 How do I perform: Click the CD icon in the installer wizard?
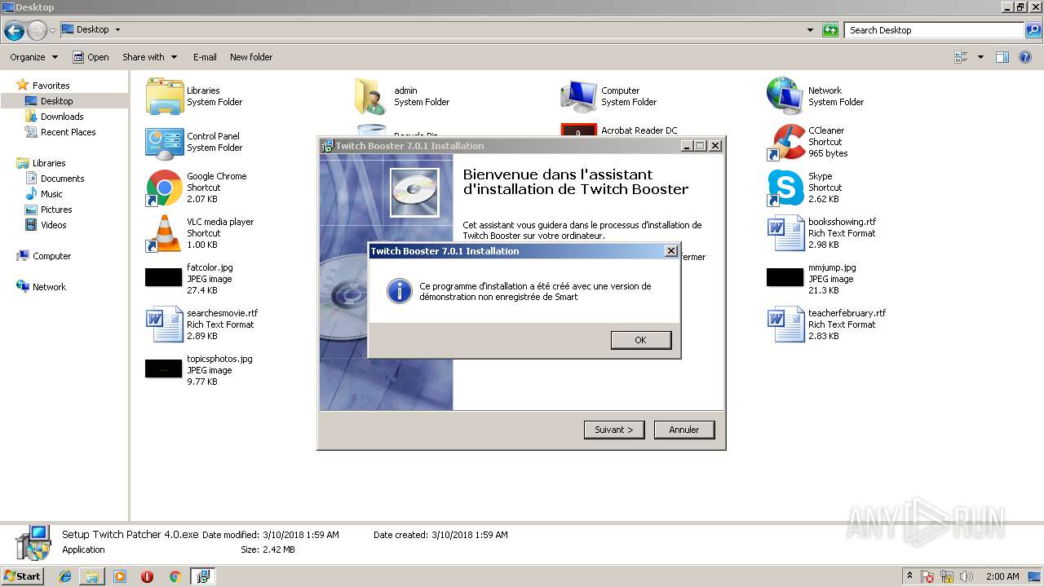(414, 192)
